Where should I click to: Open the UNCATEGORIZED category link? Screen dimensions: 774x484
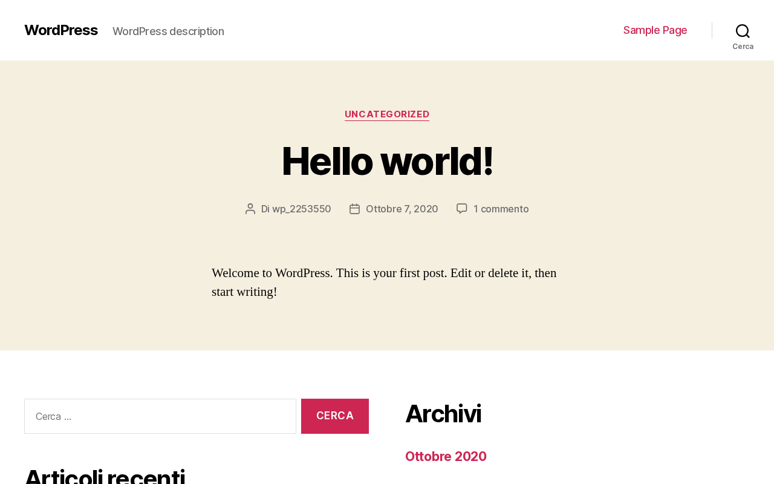pyautogui.click(x=387, y=114)
